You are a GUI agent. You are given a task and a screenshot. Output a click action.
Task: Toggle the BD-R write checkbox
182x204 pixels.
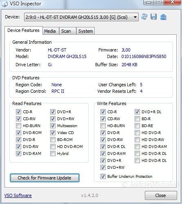coord(137,119)
